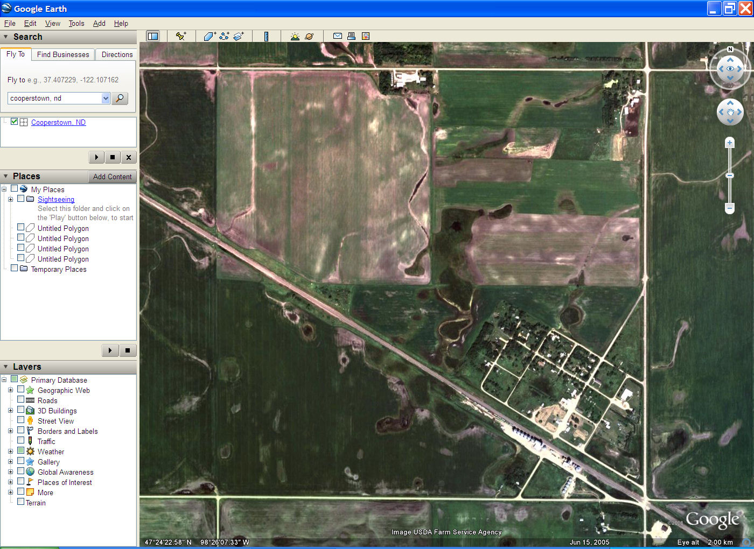Screen dimensions: 754x549
Task: Expand the 3D Buildings layer node
Action: tap(10, 410)
